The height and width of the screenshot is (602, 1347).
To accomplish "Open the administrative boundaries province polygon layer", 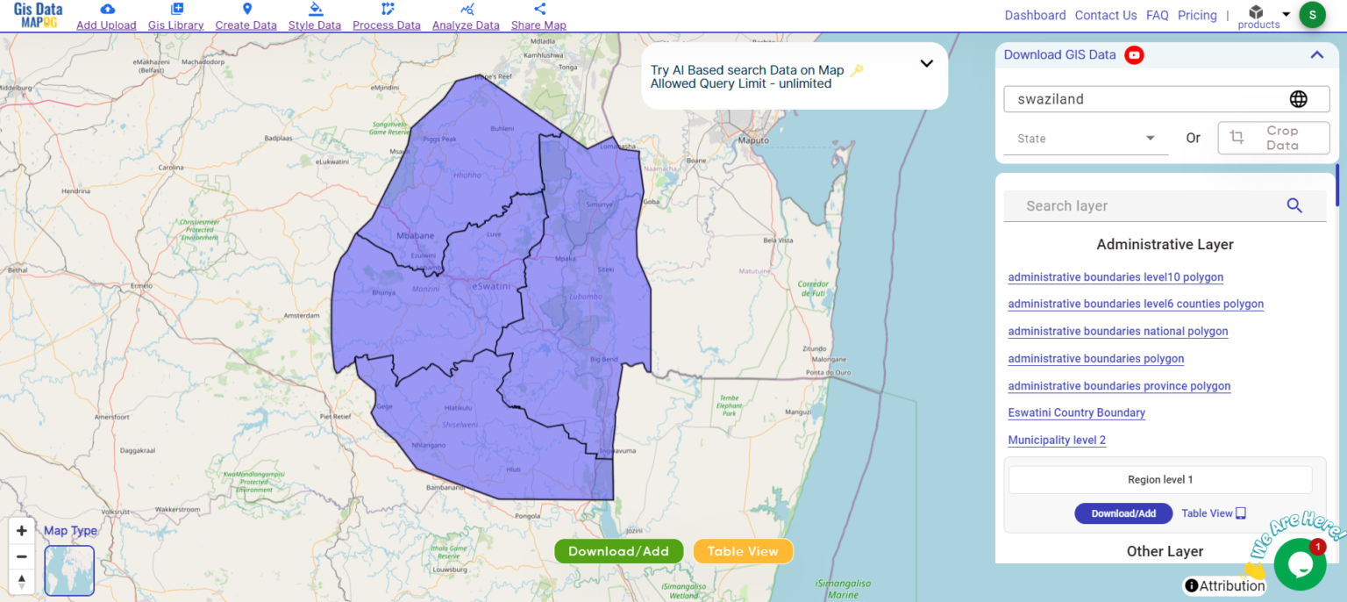I will pyautogui.click(x=1119, y=386).
